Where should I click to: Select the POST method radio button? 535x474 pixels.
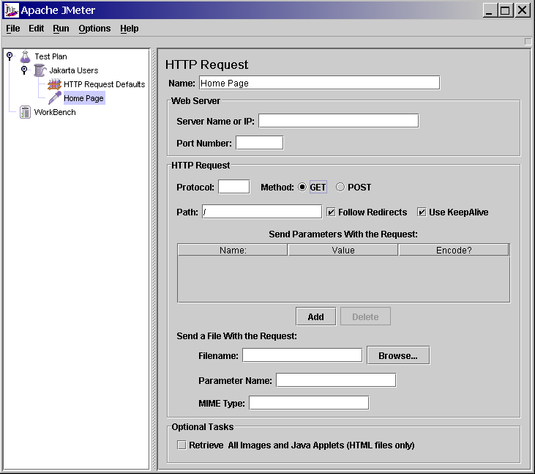click(340, 187)
